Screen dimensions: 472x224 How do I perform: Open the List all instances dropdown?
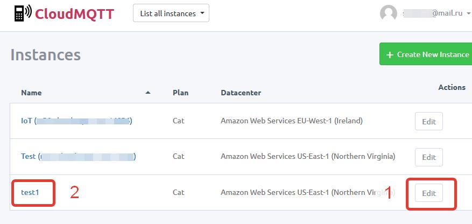[171, 13]
